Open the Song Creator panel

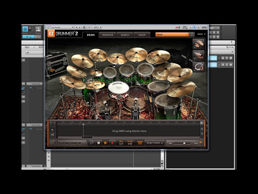click(x=154, y=143)
